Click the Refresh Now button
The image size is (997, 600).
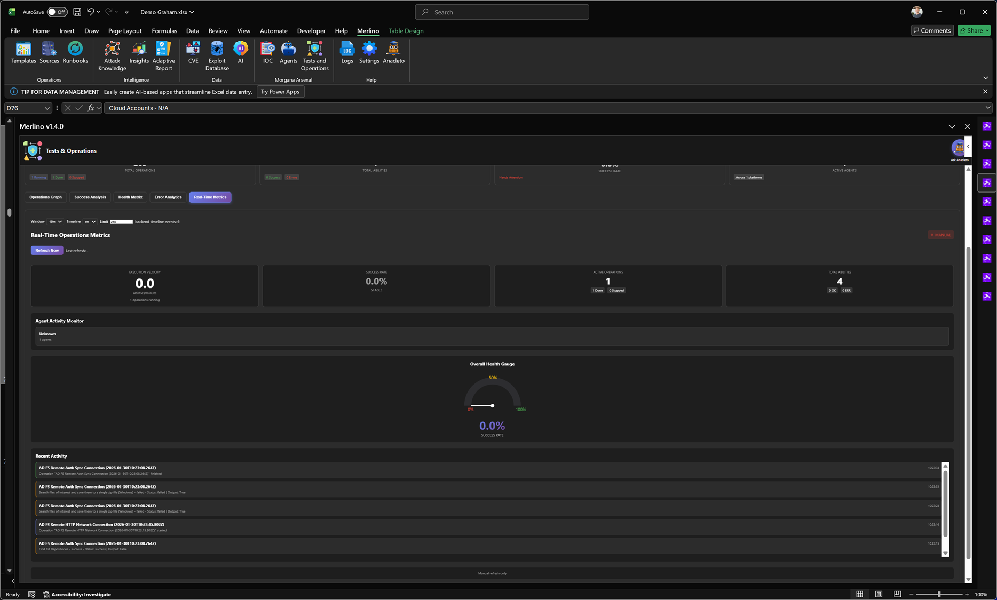pos(46,250)
